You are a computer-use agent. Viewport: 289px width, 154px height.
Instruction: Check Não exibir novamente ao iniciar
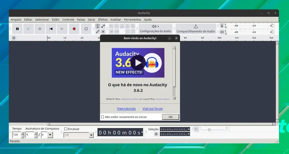tap(103, 117)
